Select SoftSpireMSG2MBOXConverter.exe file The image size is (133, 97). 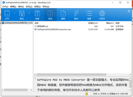pyautogui.click(x=54, y=29)
